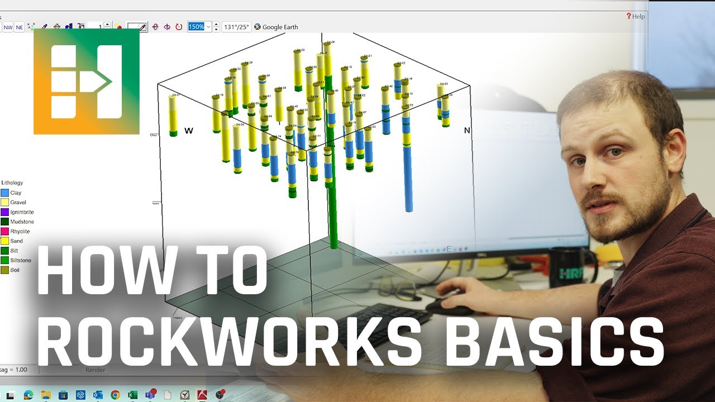The image size is (715, 402).
Task: Click the exaggeration = 1.00 status text
Action: click(12, 370)
